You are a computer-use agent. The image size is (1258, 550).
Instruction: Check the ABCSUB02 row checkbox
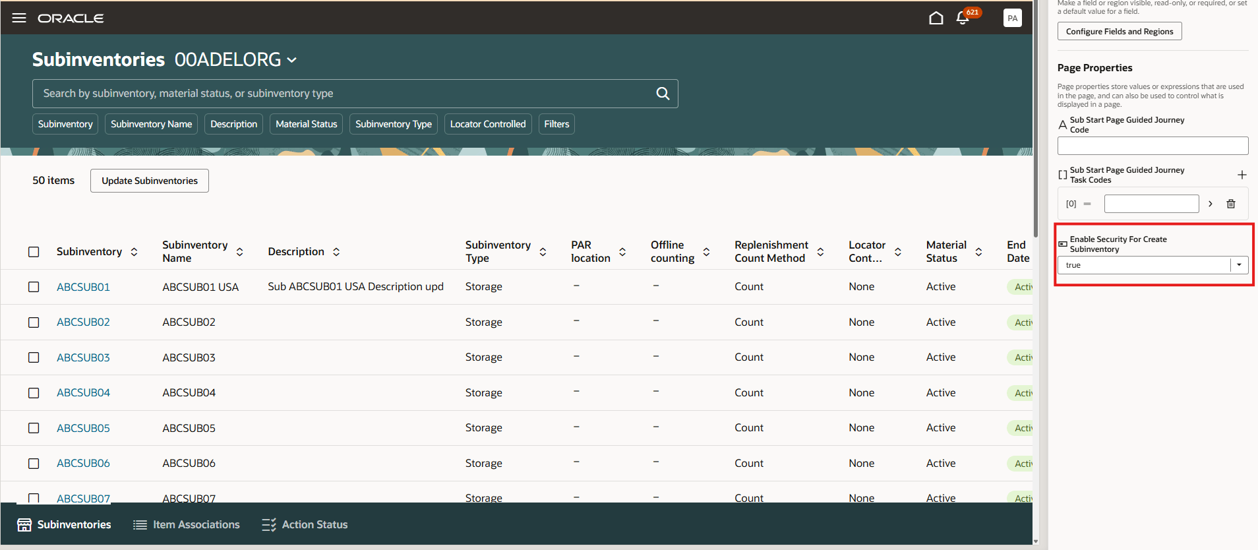coord(34,322)
